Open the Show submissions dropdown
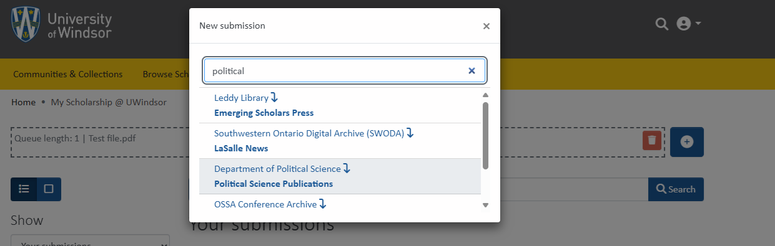The height and width of the screenshot is (246, 775). pyautogui.click(x=90, y=241)
